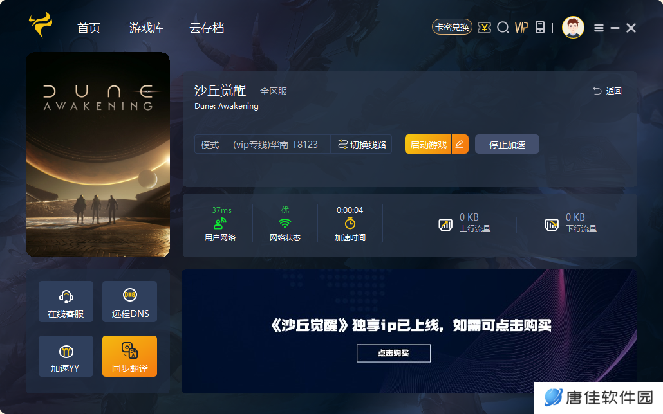
Task: Click the 0:00:04 elapsed time value
Action: [350, 210]
